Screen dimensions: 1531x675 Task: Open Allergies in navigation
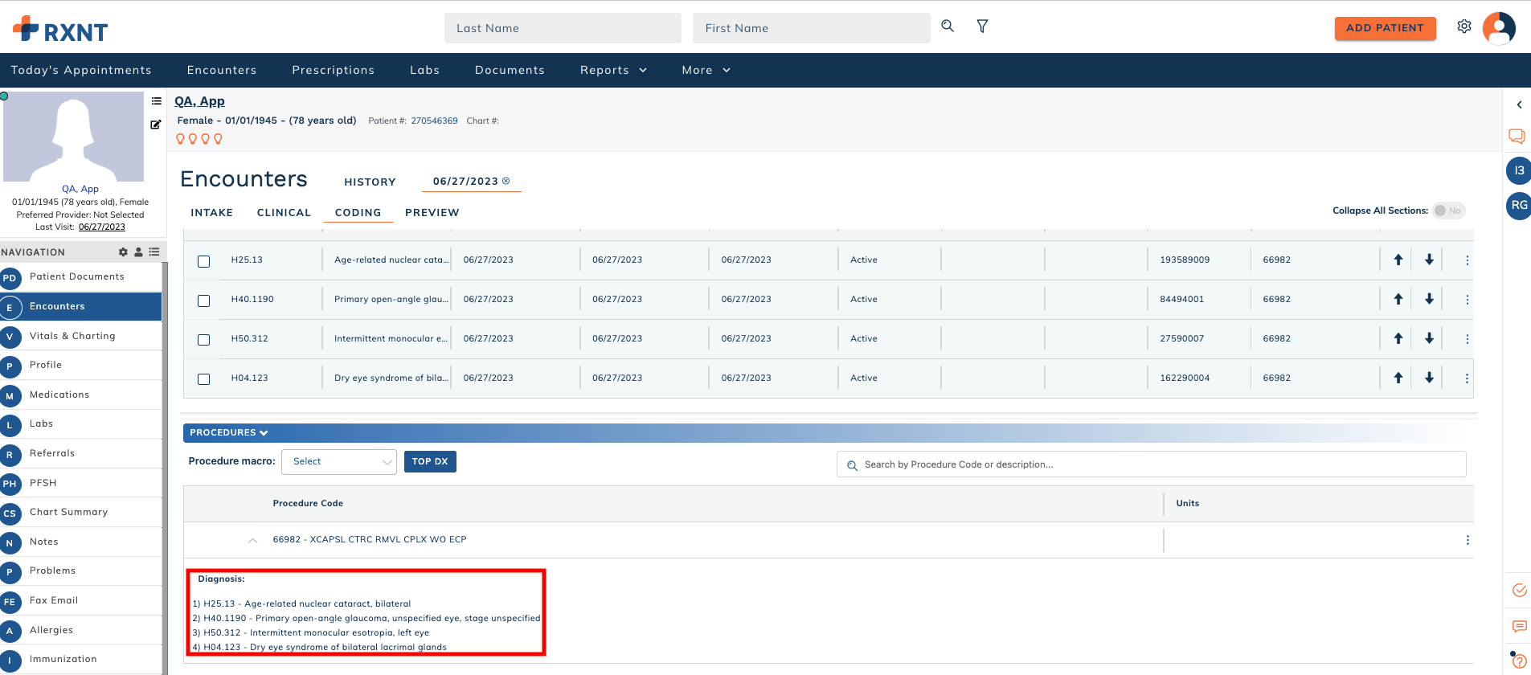coord(80,630)
